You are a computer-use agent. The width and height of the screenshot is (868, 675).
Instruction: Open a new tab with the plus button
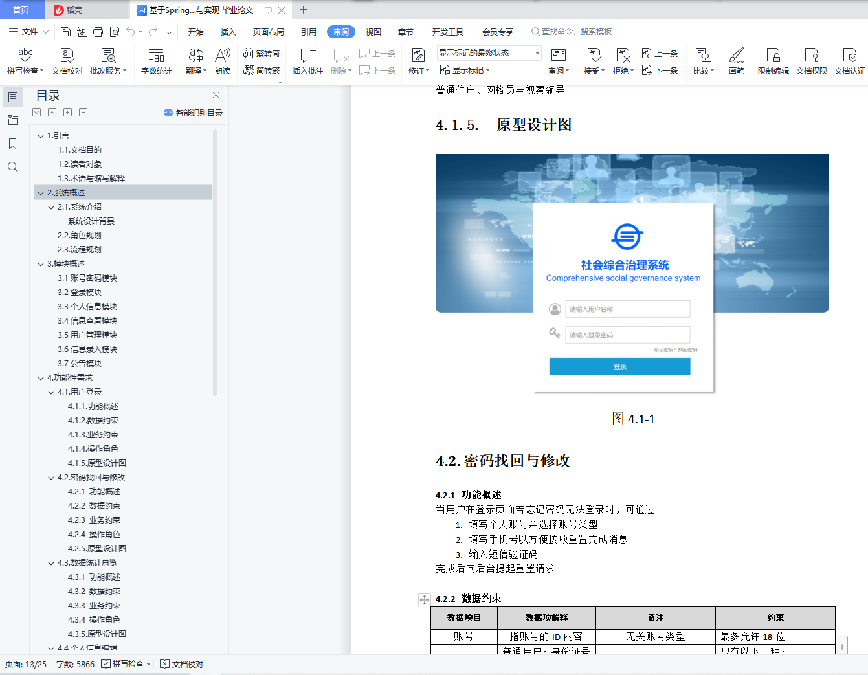point(304,10)
